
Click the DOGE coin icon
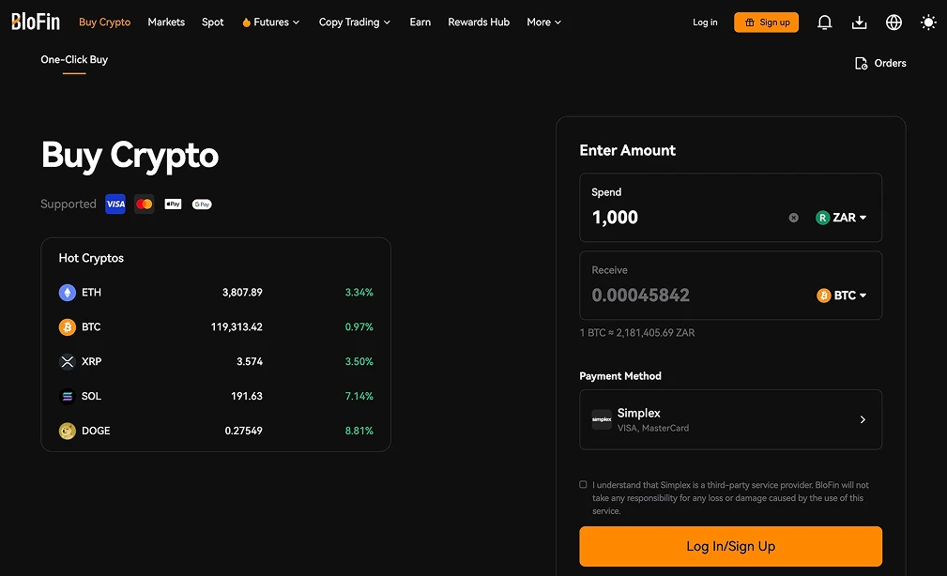pos(67,431)
